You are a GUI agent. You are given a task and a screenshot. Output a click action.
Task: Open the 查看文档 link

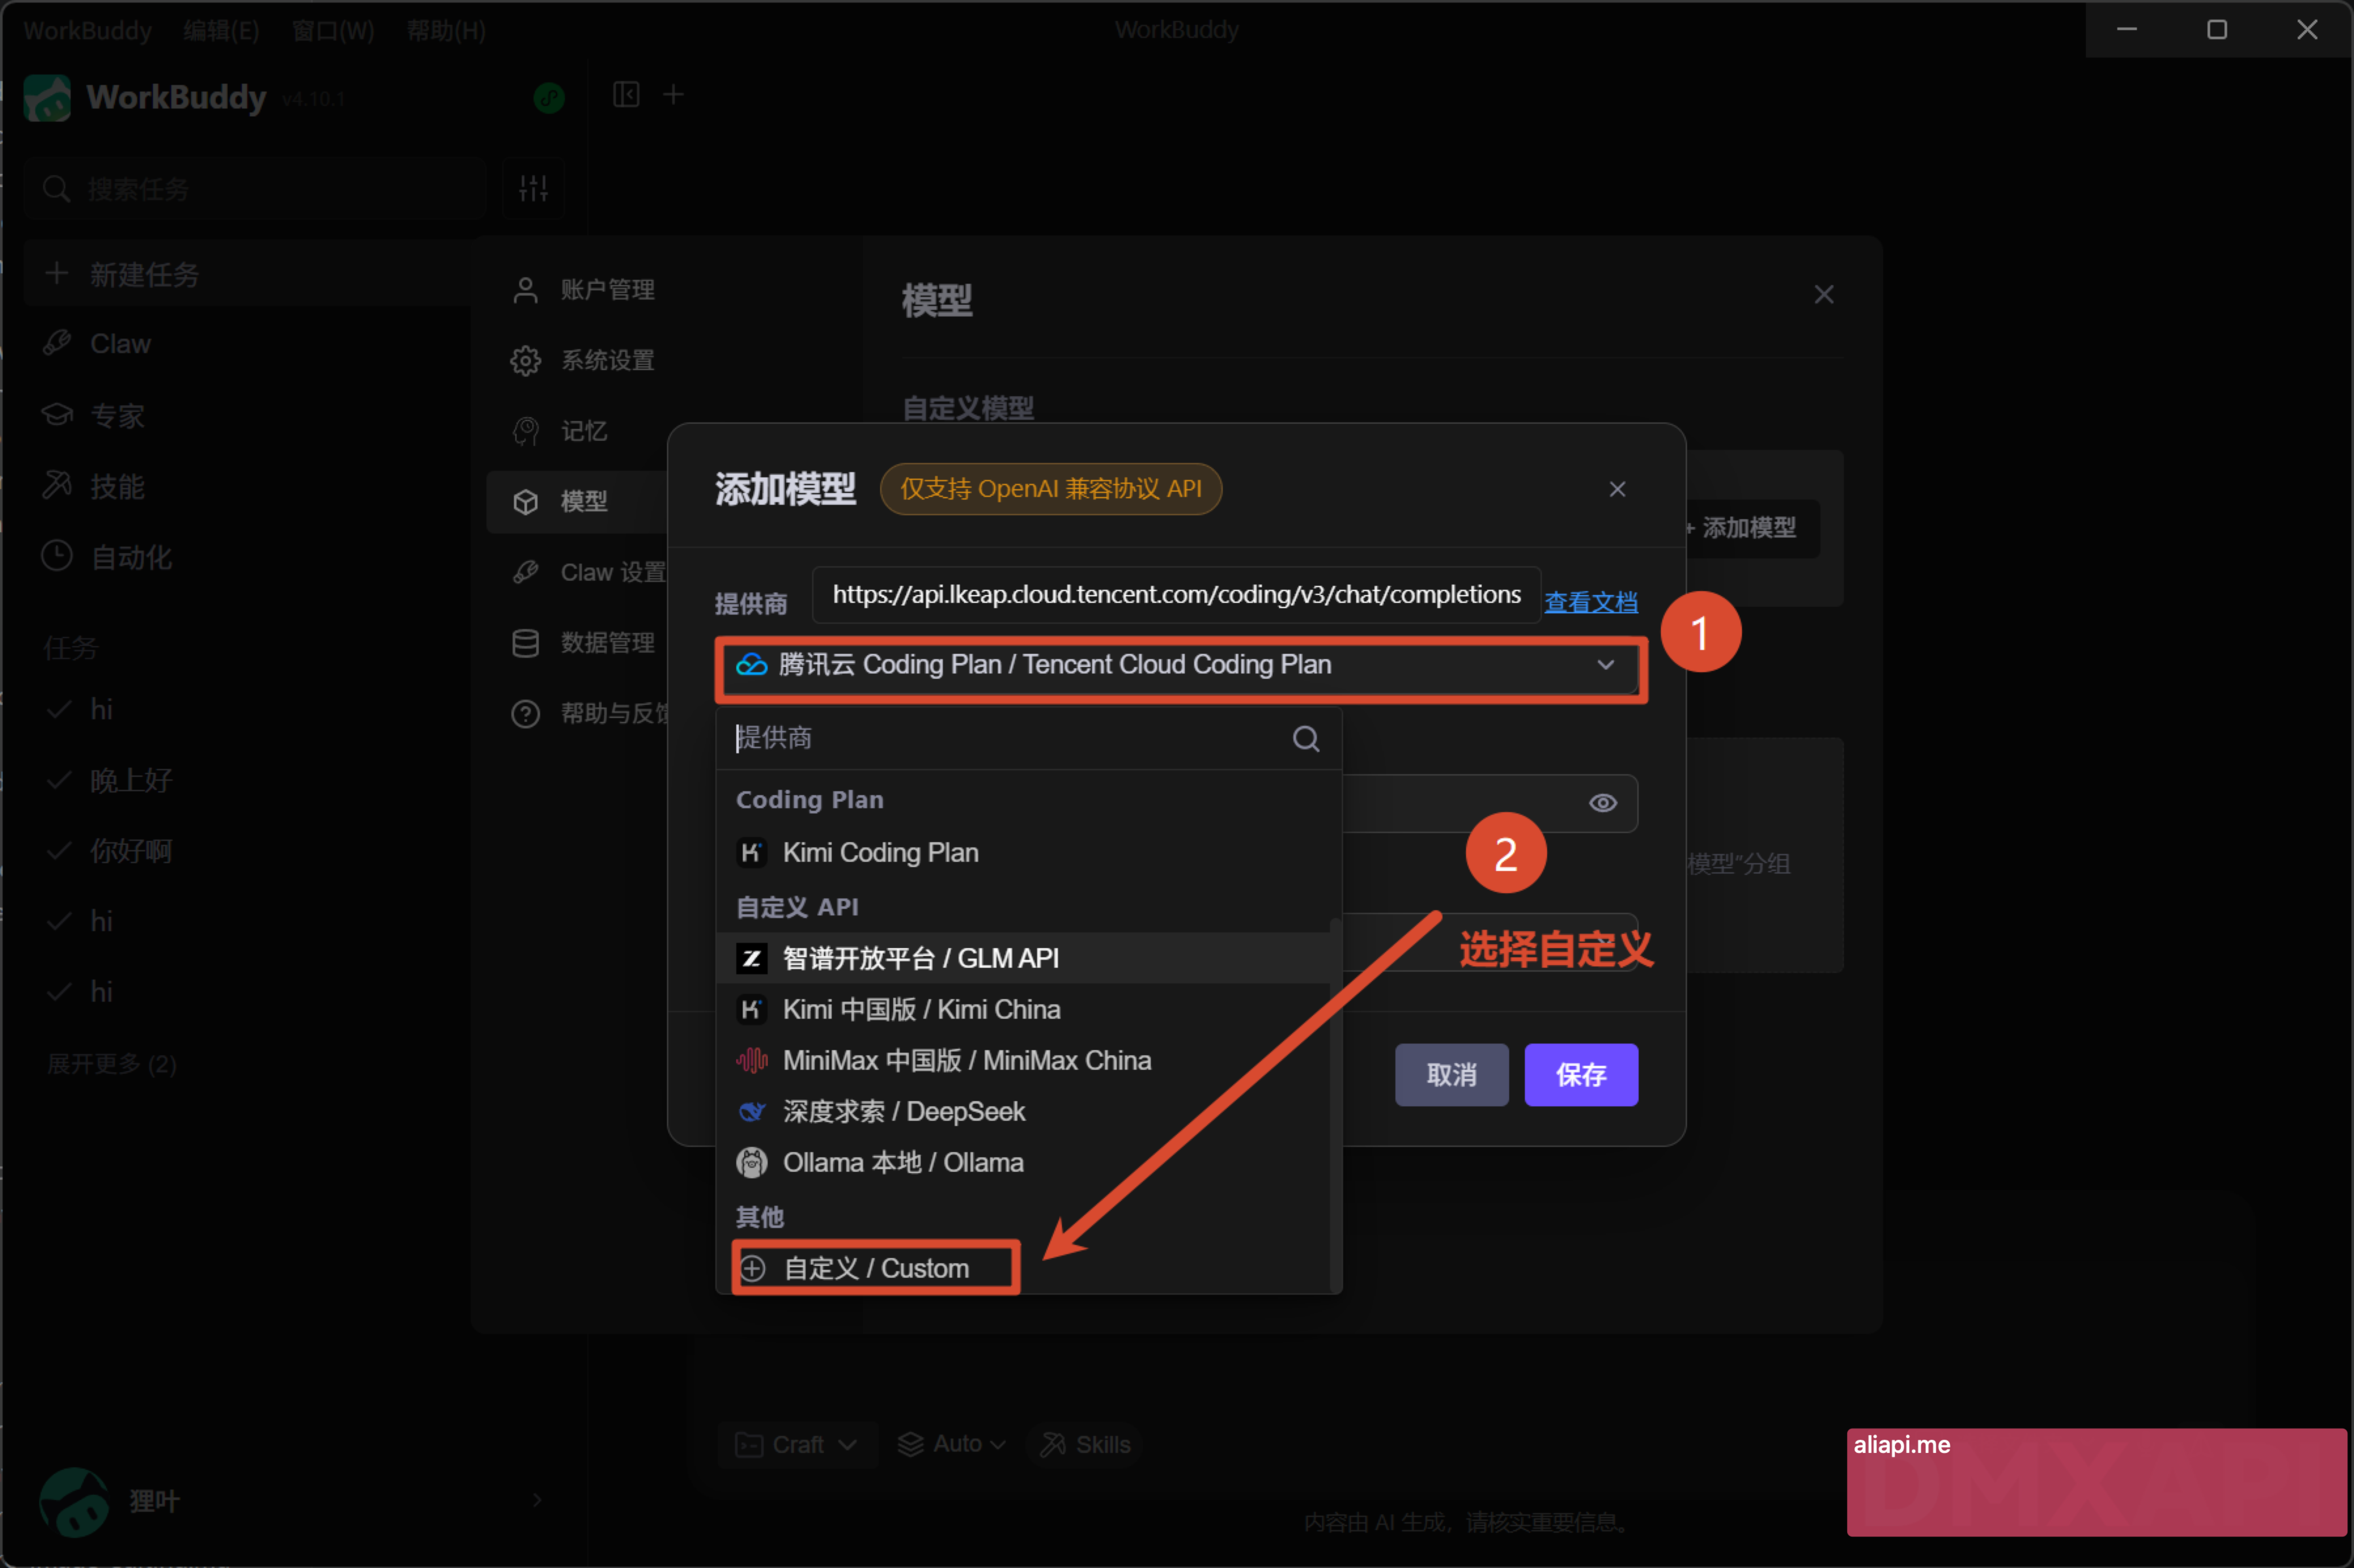(1591, 602)
